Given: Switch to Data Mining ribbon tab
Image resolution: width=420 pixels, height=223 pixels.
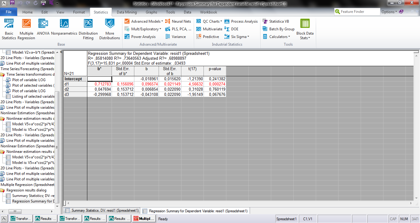Looking at the screenshot, I should [x=127, y=12].
